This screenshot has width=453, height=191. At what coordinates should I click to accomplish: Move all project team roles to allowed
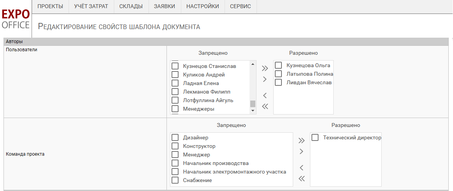(301, 141)
